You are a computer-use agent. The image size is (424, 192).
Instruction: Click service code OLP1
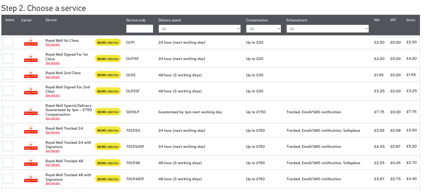click(130, 42)
